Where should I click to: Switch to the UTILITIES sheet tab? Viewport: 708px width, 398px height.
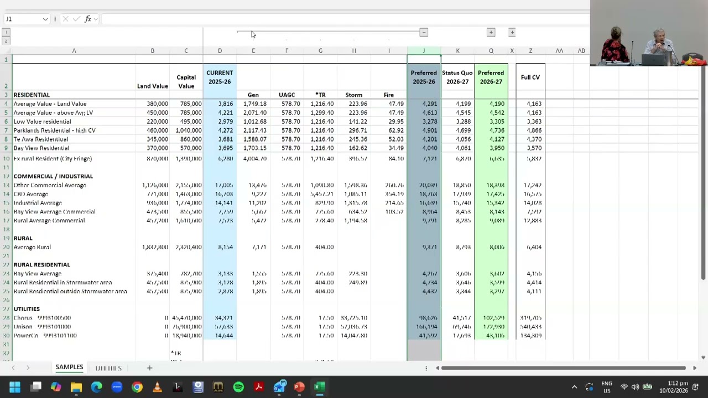click(x=108, y=368)
